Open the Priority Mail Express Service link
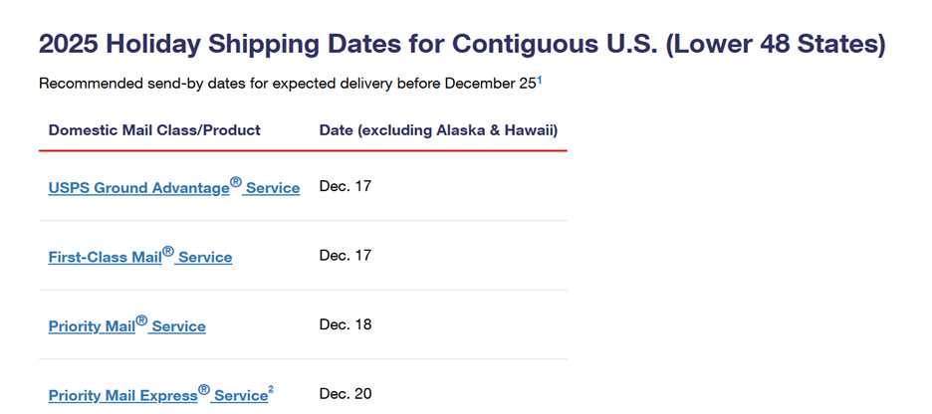932x414 pixels. [x=158, y=395]
